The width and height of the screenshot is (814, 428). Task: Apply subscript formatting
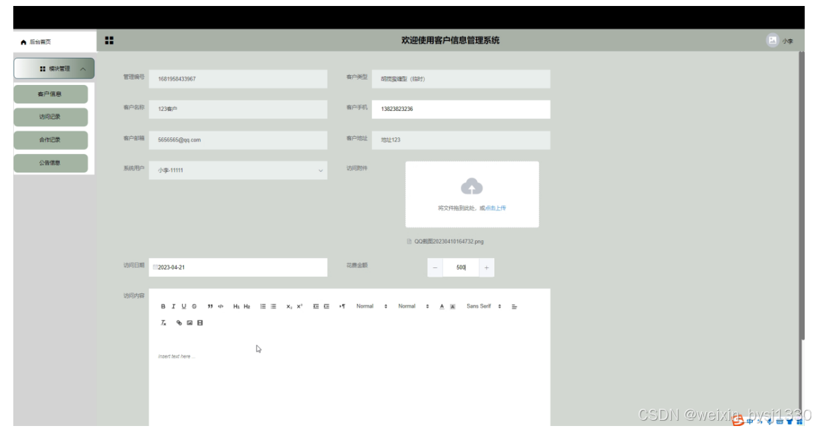(x=289, y=307)
